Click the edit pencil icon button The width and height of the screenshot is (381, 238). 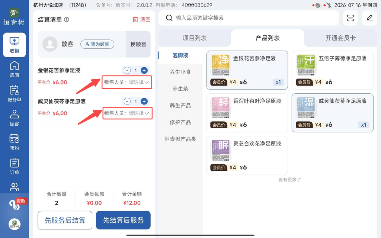[369, 18]
